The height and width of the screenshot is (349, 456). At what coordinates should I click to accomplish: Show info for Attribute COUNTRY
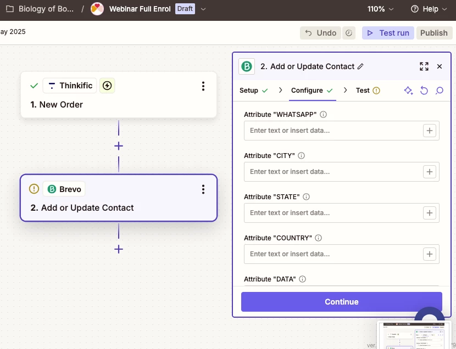[319, 238]
